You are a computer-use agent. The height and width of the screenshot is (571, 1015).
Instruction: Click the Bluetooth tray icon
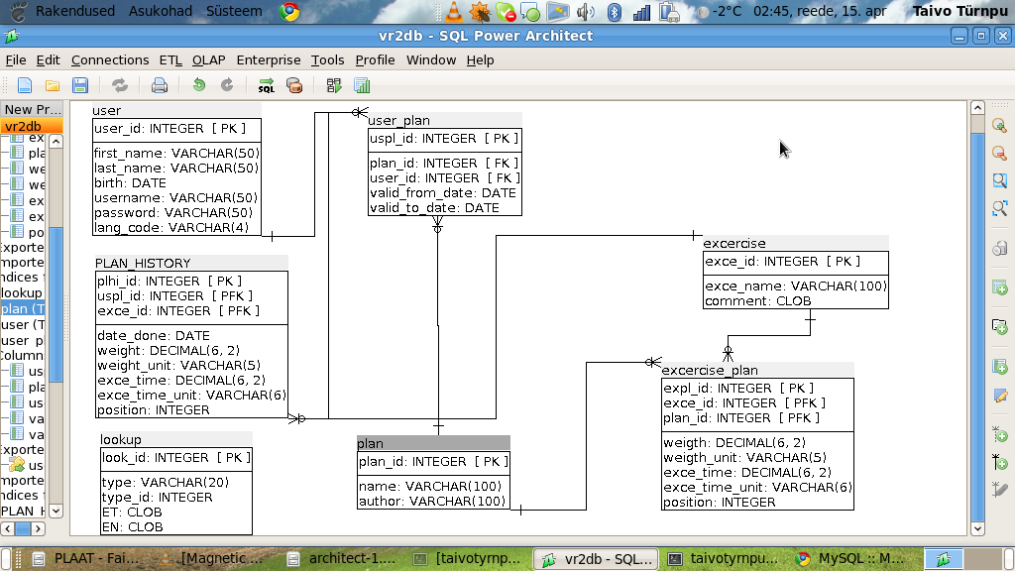(x=614, y=12)
